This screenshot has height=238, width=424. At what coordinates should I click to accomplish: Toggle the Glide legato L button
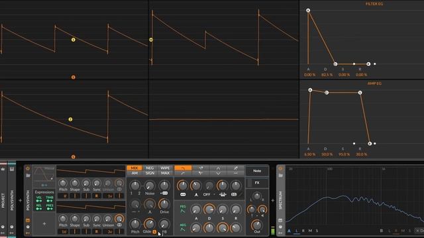[154, 231]
